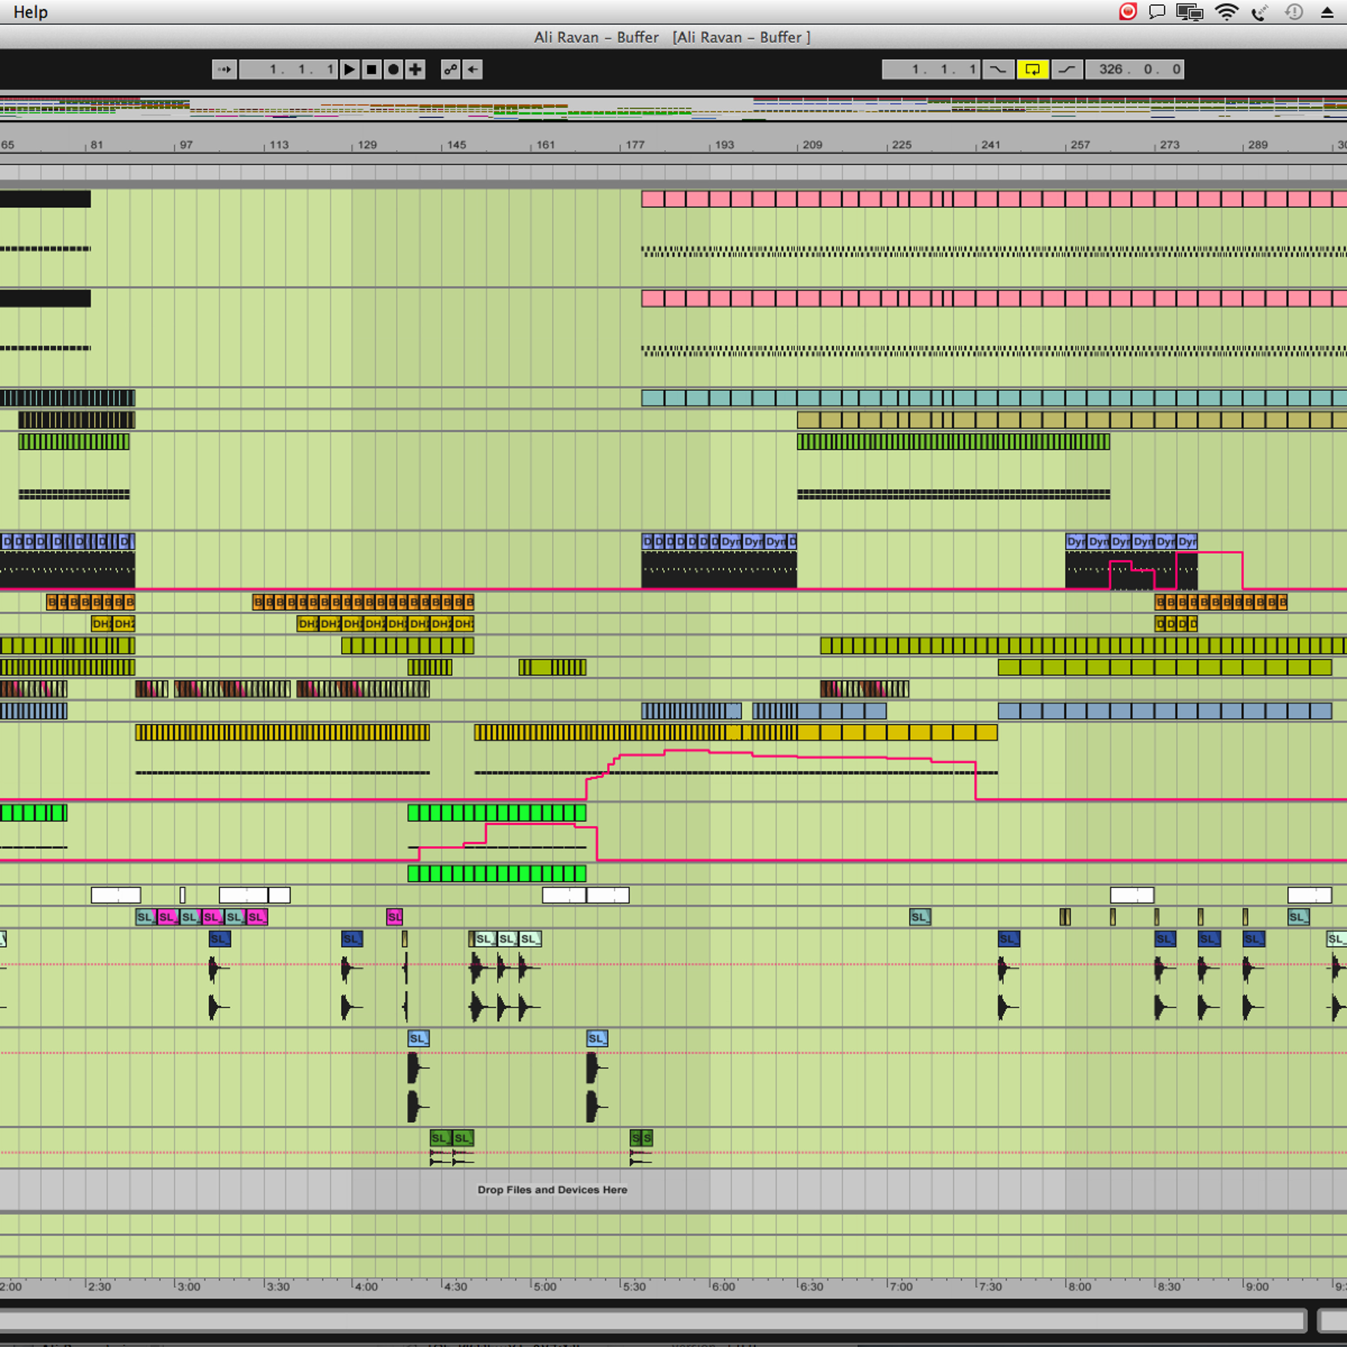Image resolution: width=1347 pixels, height=1347 pixels.
Task: Open the Time Machine menu bar icon
Action: (x=1294, y=12)
